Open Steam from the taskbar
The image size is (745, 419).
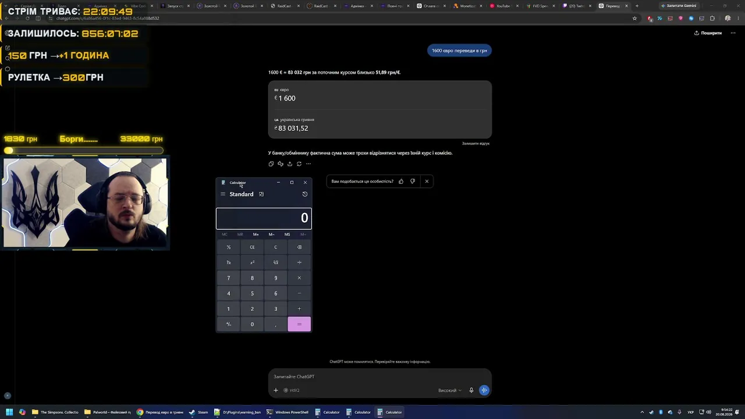[198, 412]
